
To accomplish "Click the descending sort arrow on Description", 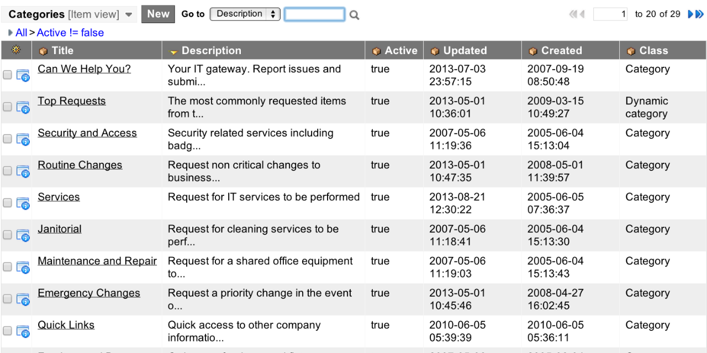I will point(173,50).
